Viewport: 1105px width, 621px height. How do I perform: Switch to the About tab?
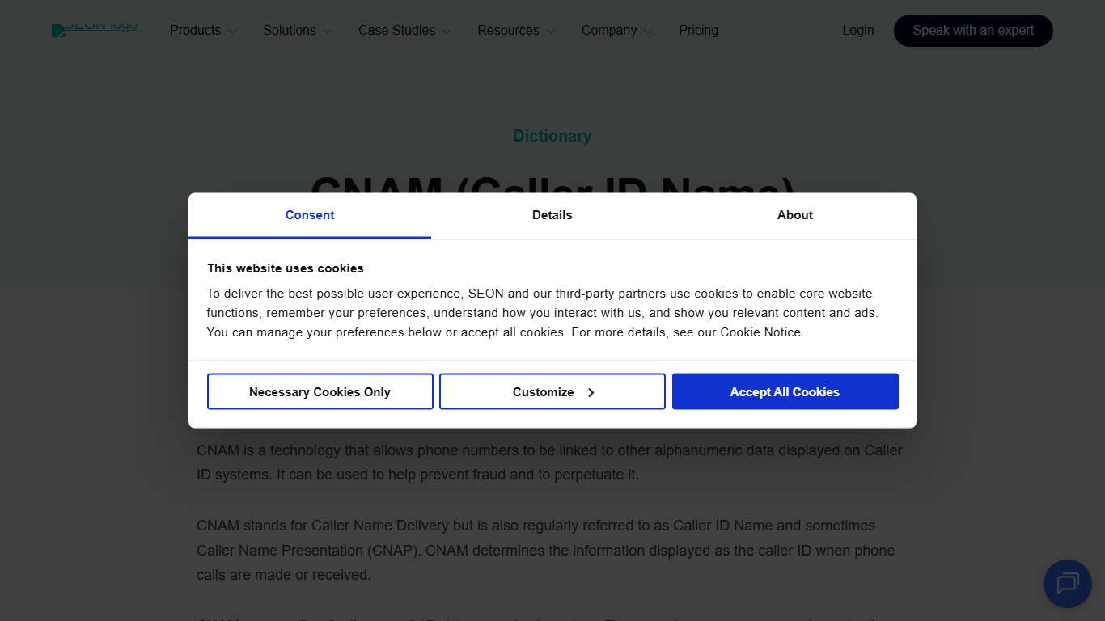tap(794, 215)
